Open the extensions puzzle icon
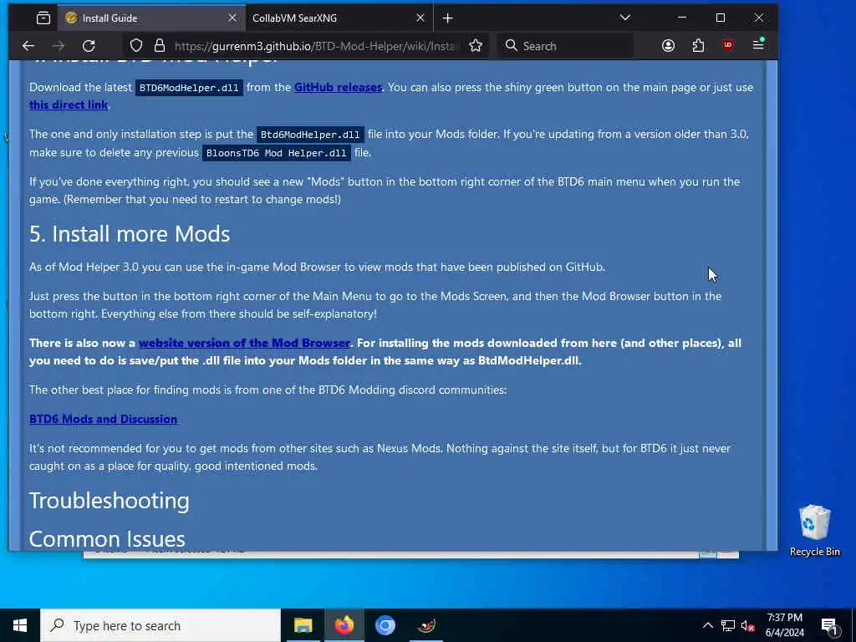The image size is (856, 642). pos(698,46)
